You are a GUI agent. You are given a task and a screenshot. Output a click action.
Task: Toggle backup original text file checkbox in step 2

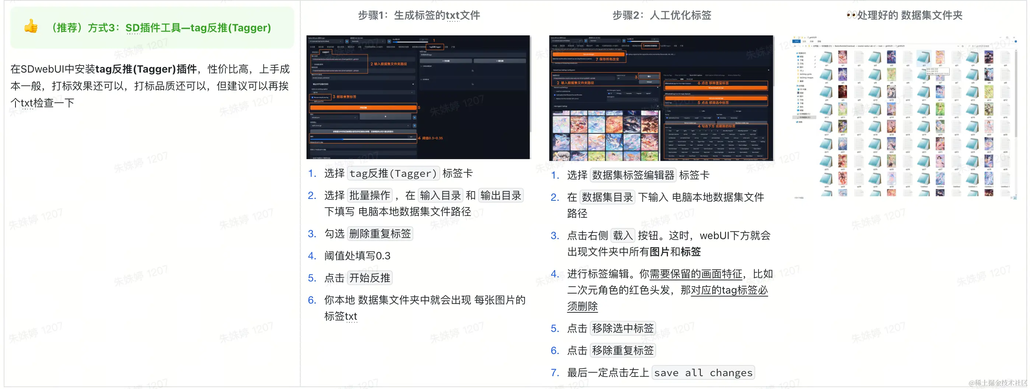[x=627, y=55]
